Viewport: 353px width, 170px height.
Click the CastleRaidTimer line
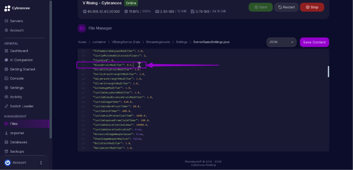coord(112,111)
